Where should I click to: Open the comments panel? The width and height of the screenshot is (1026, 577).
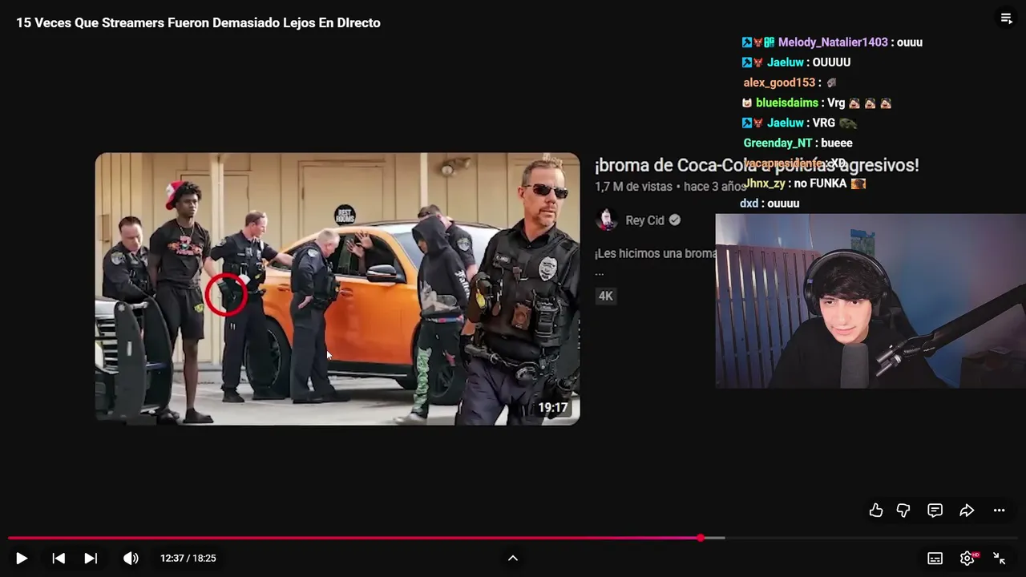[x=935, y=510]
